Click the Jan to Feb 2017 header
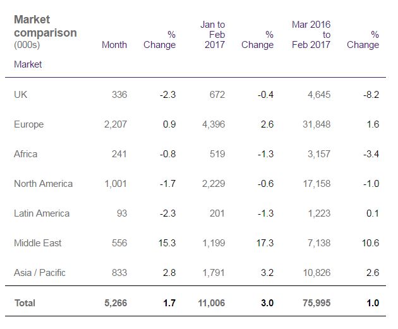The height and width of the screenshot is (329, 398). tap(213, 35)
